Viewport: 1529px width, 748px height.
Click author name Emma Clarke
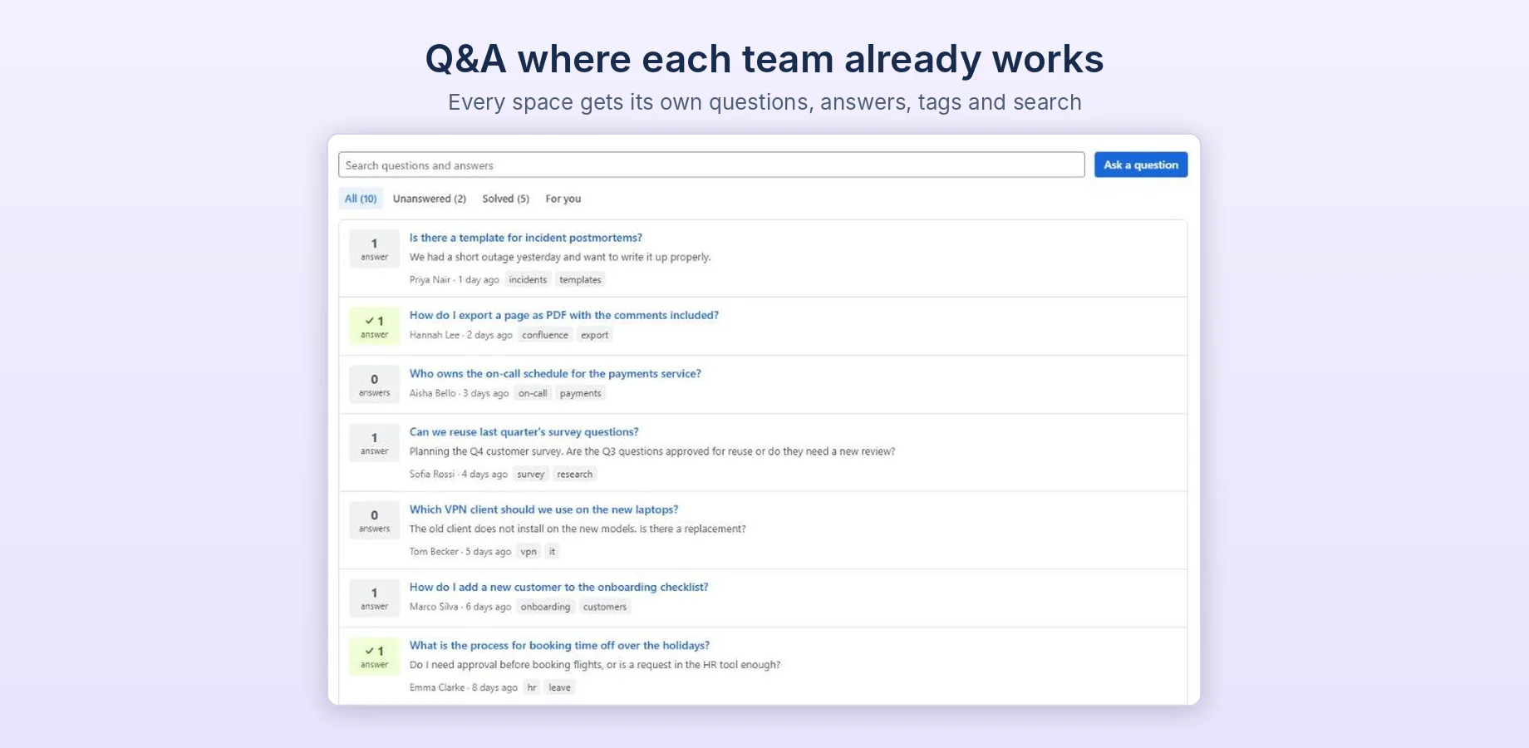(x=437, y=687)
